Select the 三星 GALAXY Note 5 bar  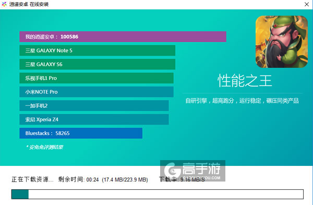click(x=97, y=51)
